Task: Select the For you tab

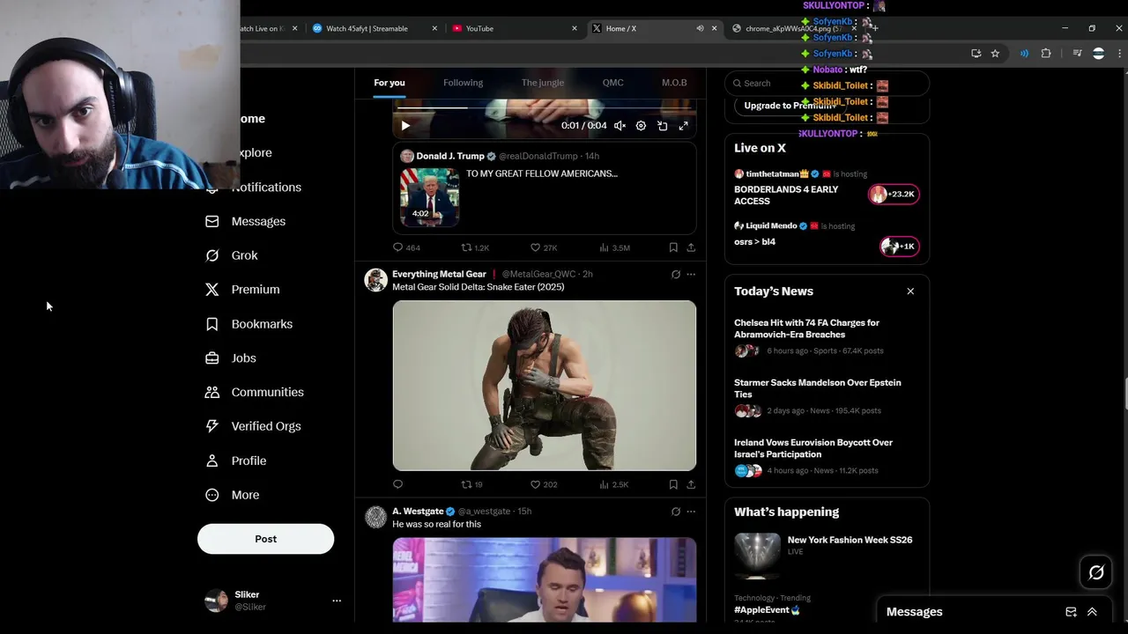Action: (x=390, y=83)
